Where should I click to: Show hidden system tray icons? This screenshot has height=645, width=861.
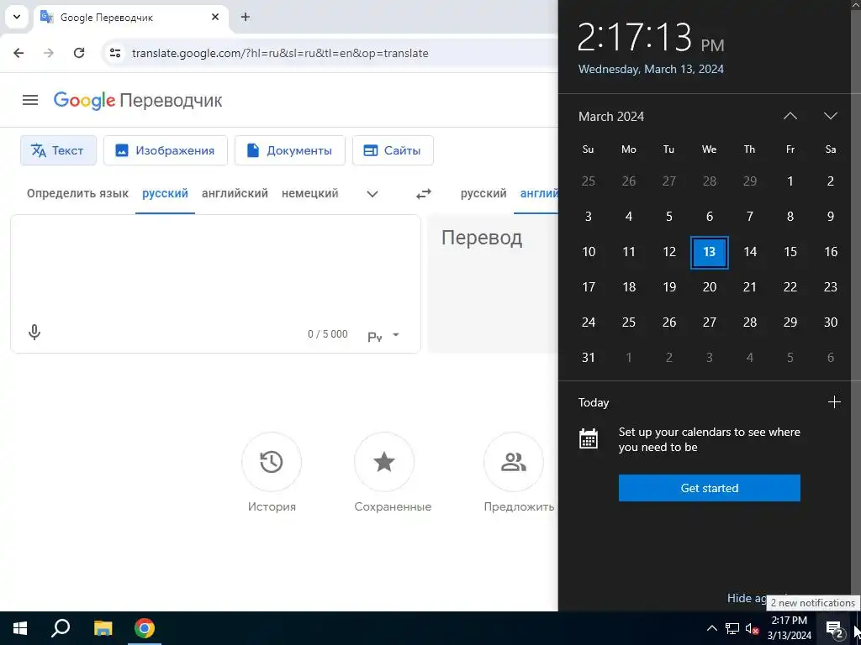711,628
